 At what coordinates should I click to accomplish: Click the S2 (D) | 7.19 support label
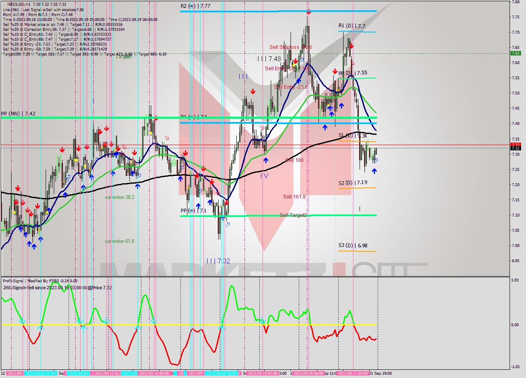click(353, 182)
